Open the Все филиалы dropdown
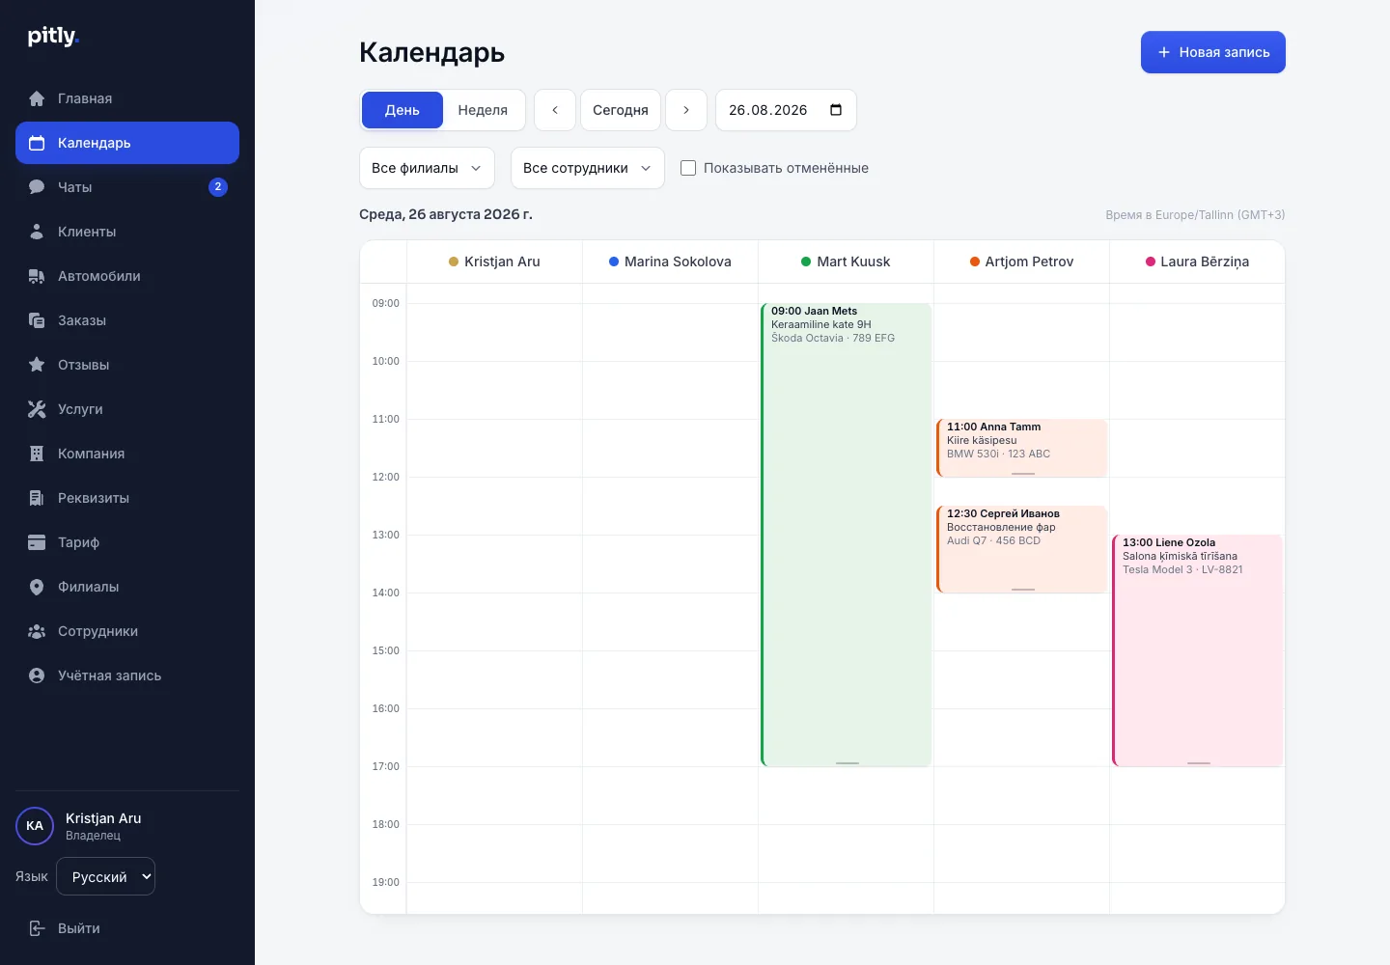 click(x=427, y=168)
